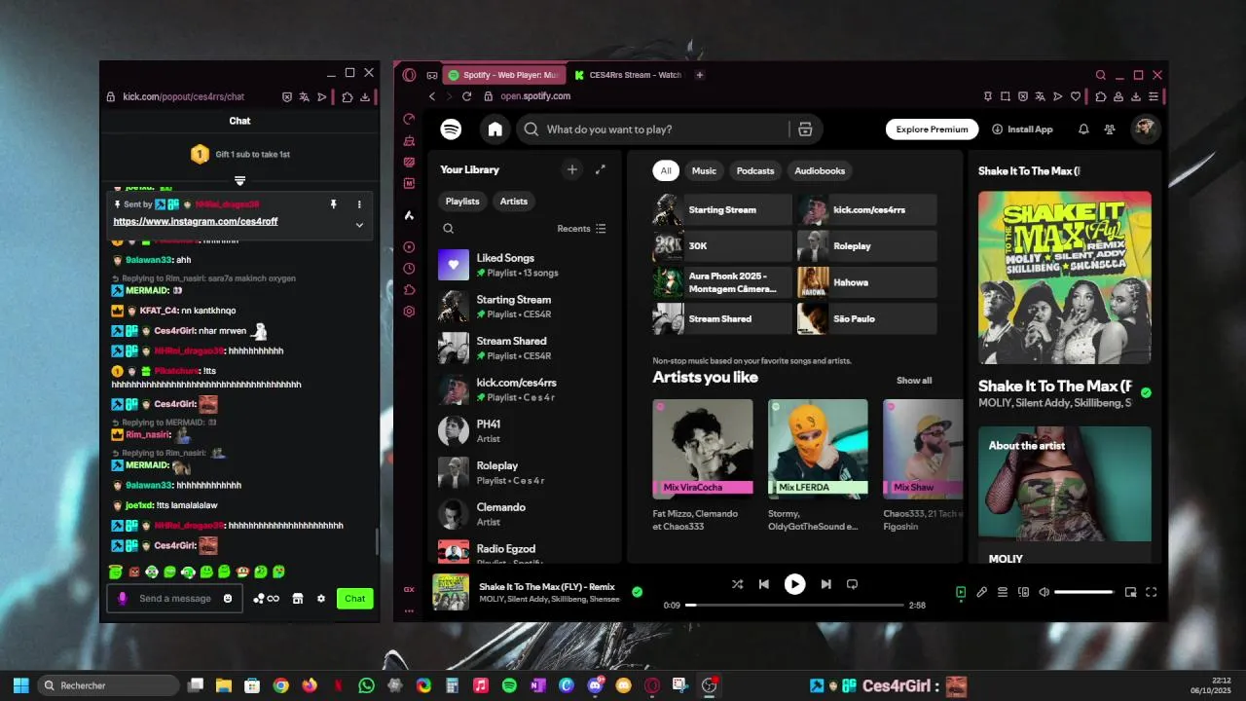Select the Podcasts filter chip
This screenshot has height=701, width=1246.
point(755,170)
